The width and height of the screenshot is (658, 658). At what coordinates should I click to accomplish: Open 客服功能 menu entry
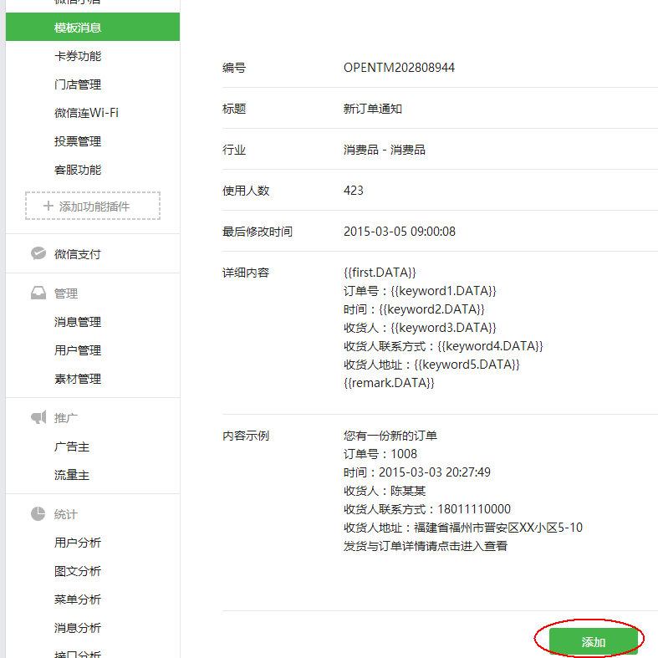pos(78,170)
